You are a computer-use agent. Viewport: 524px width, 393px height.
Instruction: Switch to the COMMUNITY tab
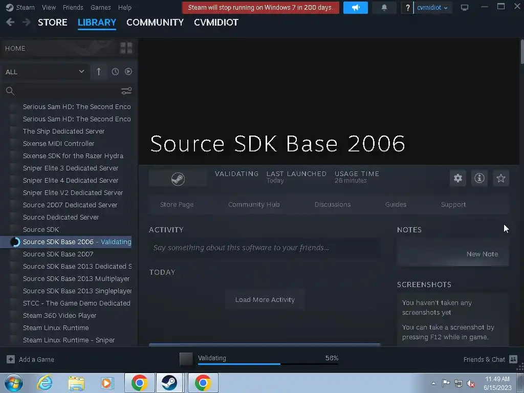155,23
